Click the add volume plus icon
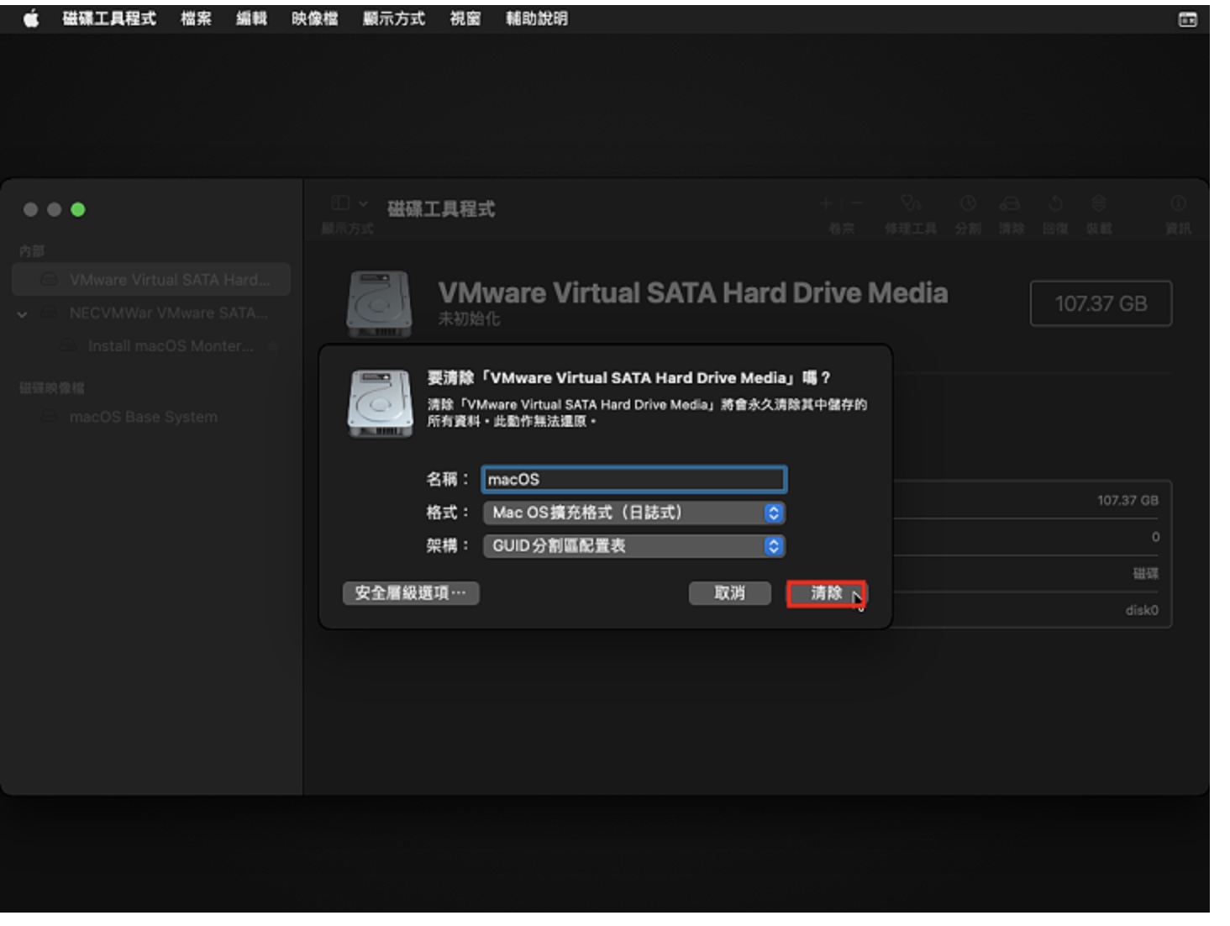1230x926 pixels. click(x=826, y=203)
